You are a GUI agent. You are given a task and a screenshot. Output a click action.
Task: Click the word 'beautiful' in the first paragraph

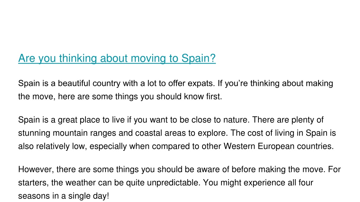pos(74,83)
